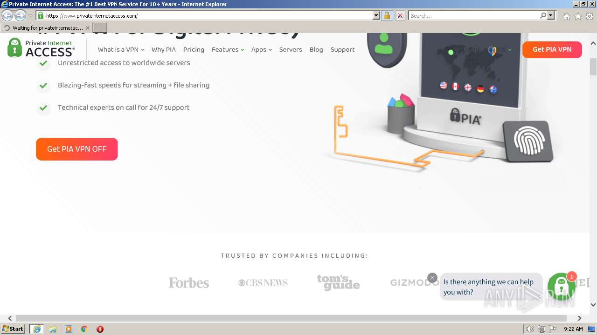Open the address bar history dropdown
The height and width of the screenshot is (335, 597).
[x=376, y=15]
